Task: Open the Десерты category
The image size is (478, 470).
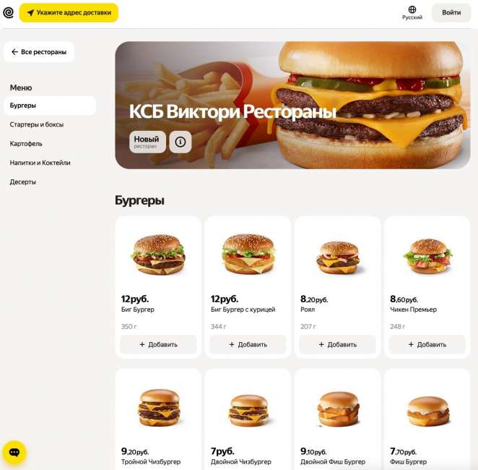Action: click(x=23, y=182)
